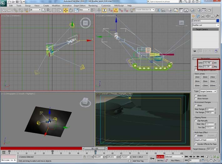
Task: Open the Edit menu
Action: (x=11, y=6)
